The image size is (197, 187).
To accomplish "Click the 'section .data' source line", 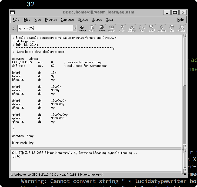I will coord(25,59).
